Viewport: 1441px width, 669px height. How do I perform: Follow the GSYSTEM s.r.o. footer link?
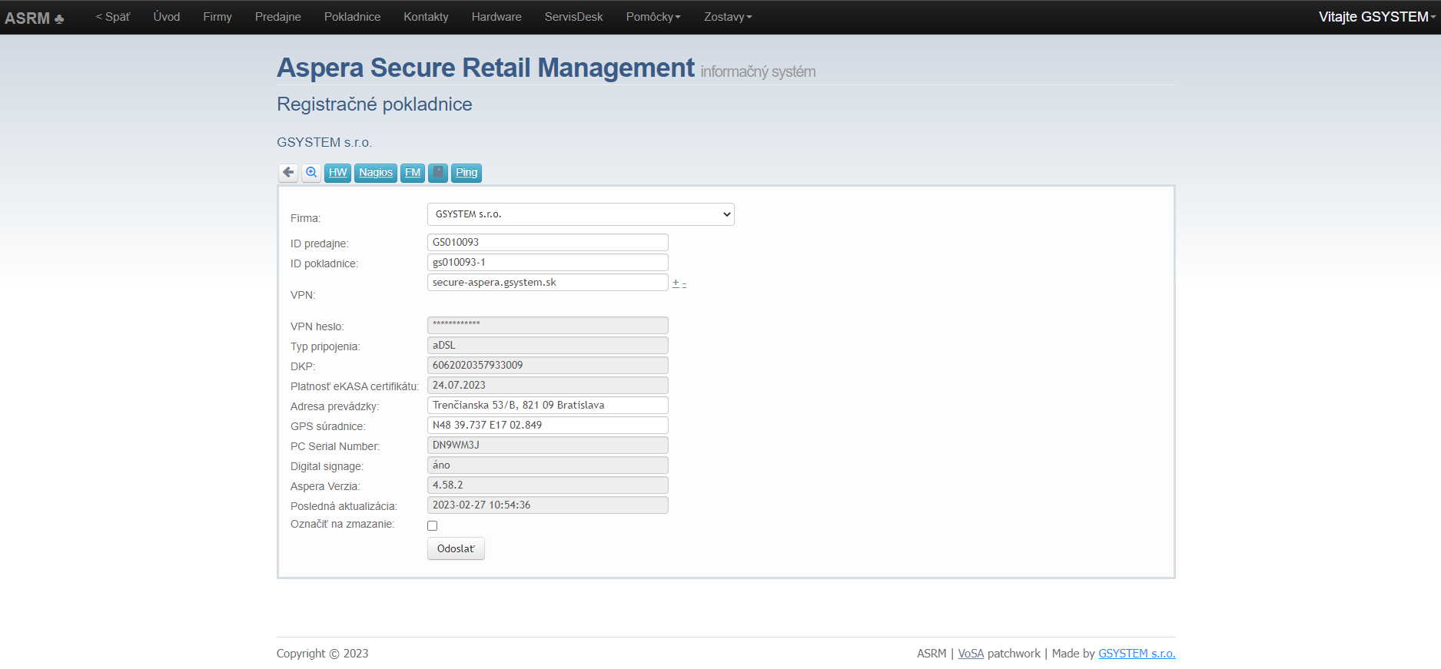[1137, 654]
